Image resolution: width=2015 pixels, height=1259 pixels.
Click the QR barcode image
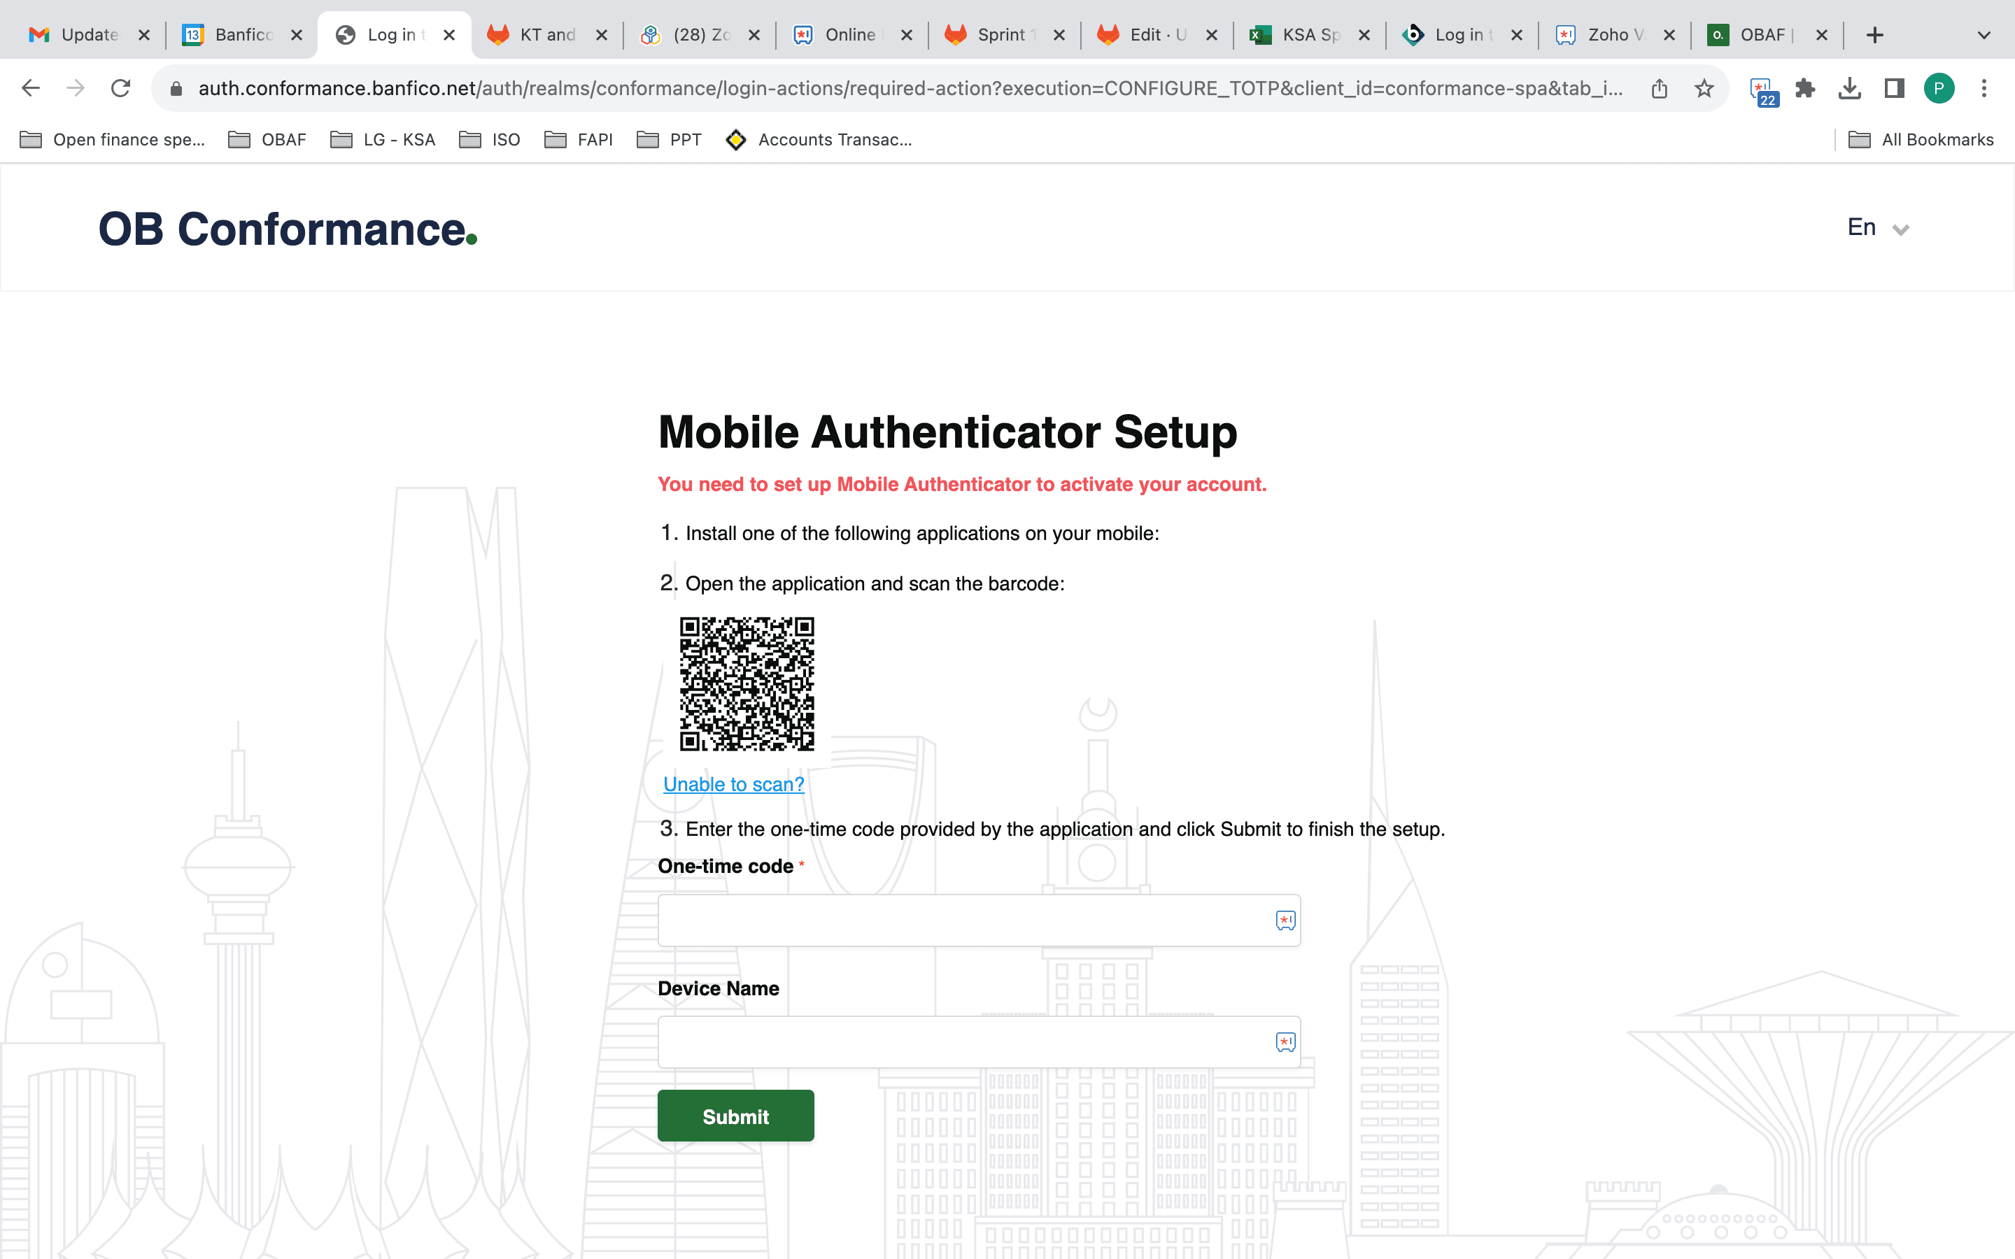coord(747,683)
